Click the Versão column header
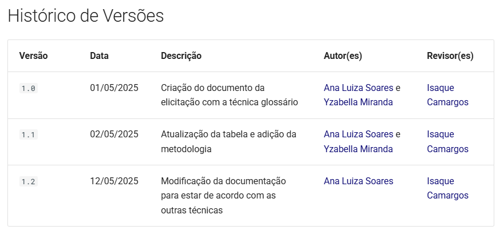504x234 pixels. [x=33, y=56]
